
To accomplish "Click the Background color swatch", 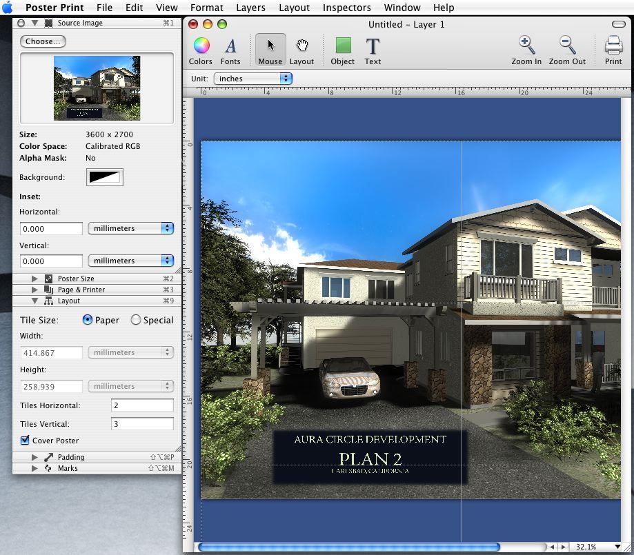I will [105, 177].
